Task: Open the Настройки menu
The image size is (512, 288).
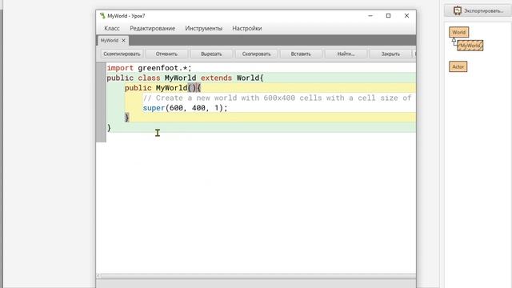Action: point(247,29)
